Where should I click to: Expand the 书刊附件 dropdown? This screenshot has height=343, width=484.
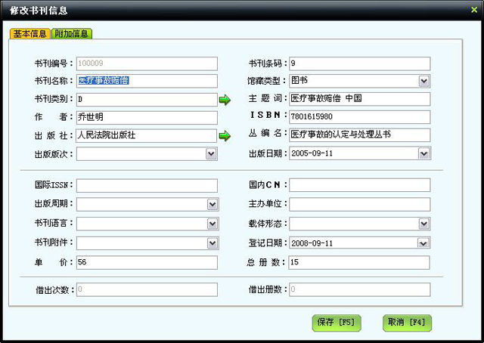point(212,243)
